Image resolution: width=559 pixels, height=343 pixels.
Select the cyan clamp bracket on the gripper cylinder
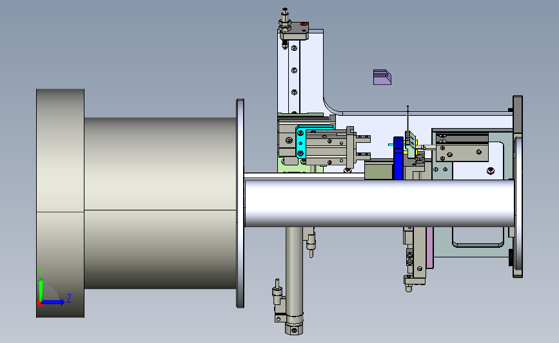coord(300,142)
